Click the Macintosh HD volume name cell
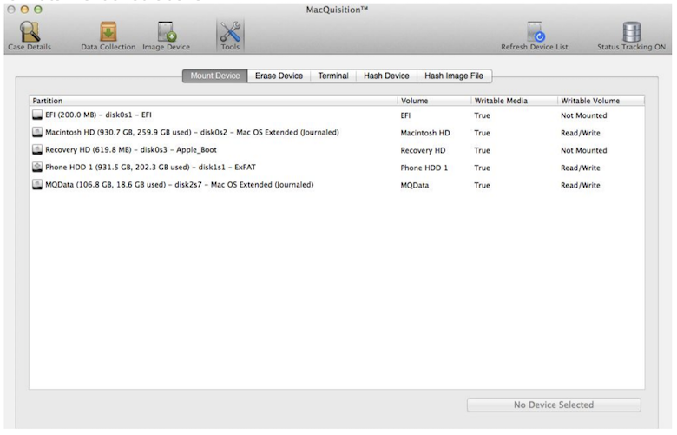 (425, 133)
